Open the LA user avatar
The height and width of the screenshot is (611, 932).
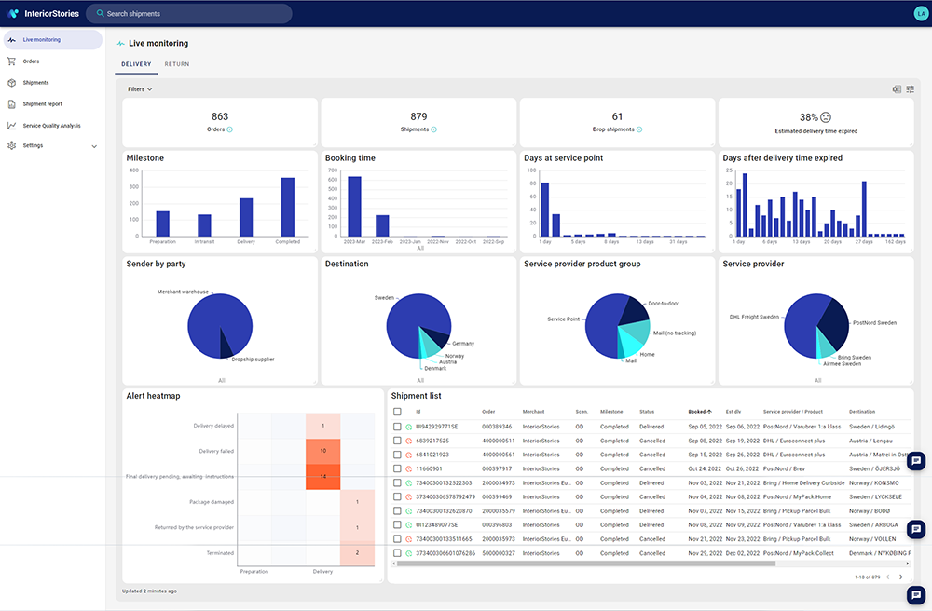tap(921, 13)
